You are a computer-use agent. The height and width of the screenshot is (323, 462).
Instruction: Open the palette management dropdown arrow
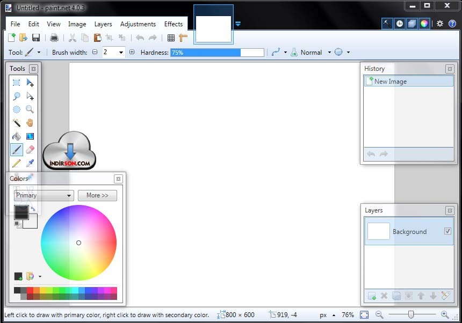click(40, 276)
